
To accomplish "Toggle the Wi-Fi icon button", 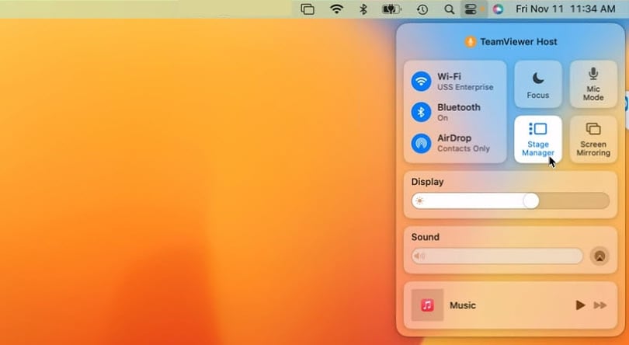I will [x=422, y=81].
